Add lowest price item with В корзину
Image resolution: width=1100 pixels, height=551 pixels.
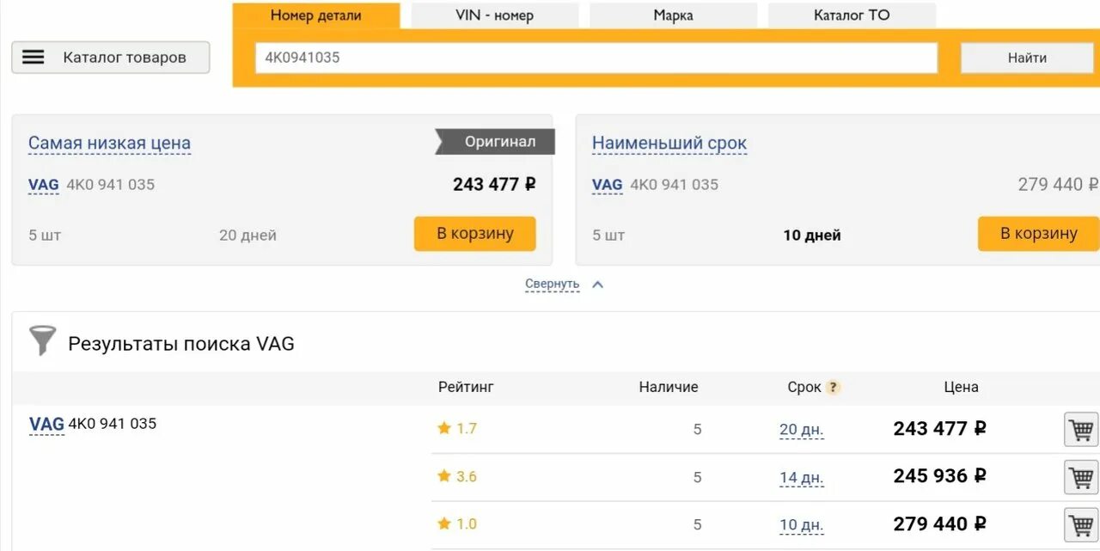tap(475, 234)
